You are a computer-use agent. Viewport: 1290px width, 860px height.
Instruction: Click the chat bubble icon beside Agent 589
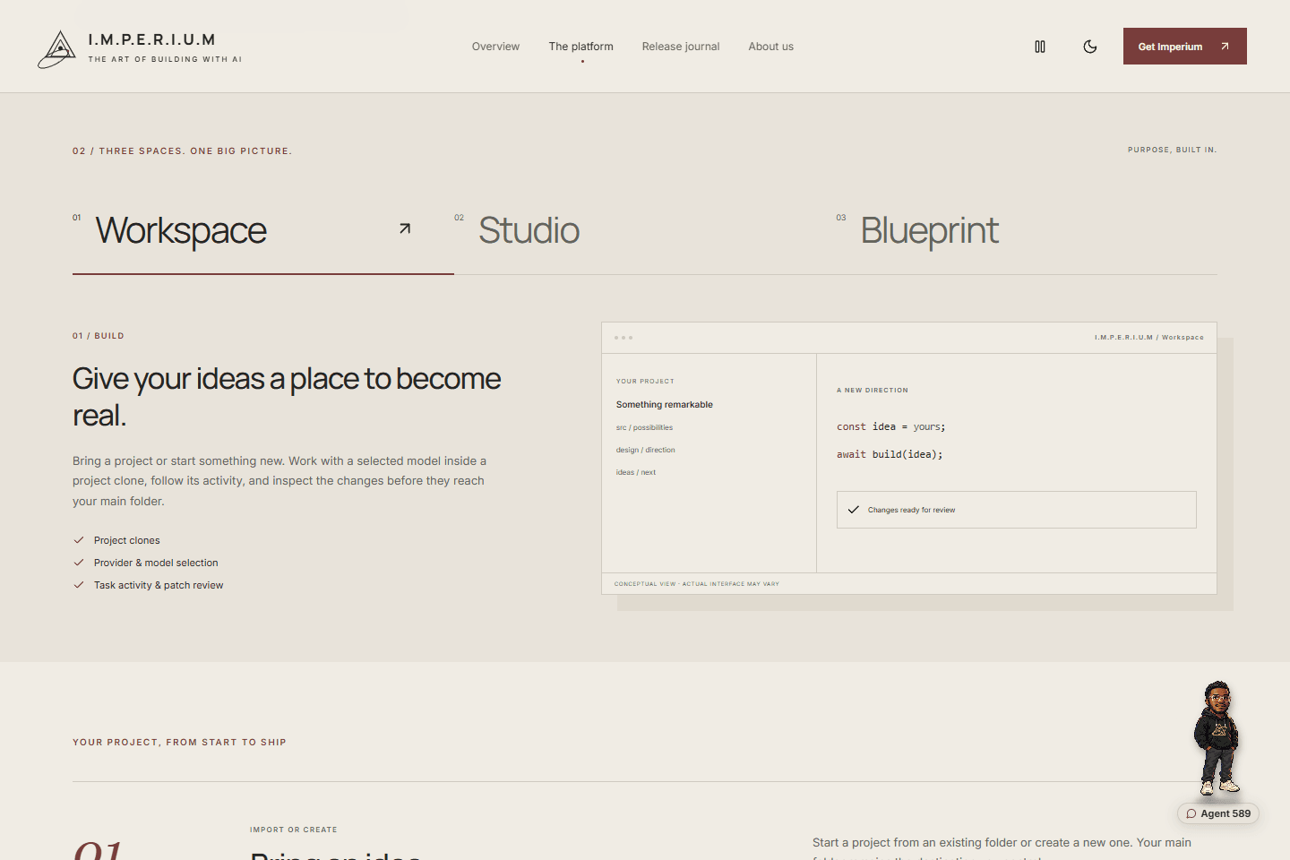[1191, 813]
